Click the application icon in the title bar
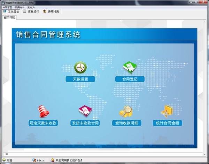The width and height of the screenshot is (209, 164). (x=3, y=3)
